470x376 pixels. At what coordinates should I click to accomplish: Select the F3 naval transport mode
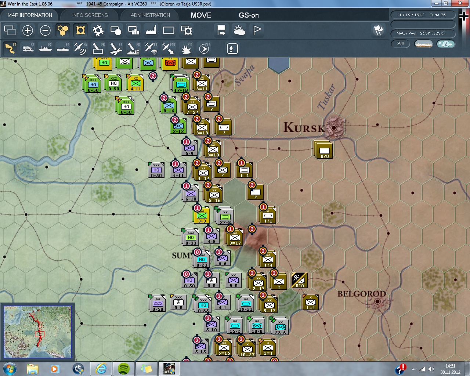click(x=45, y=48)
